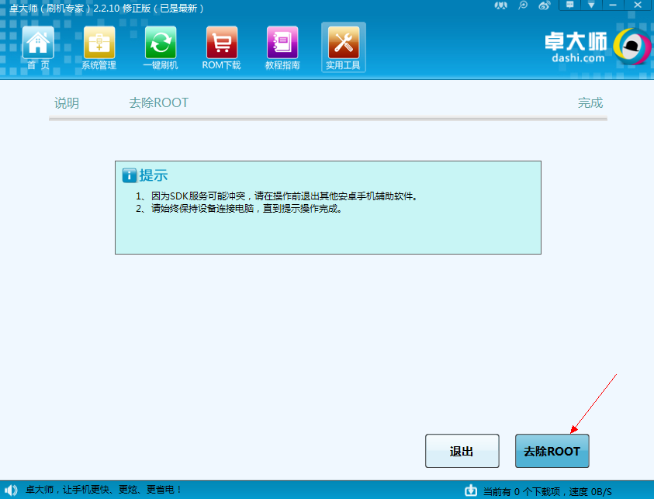Open 教程指南 tutorial guide

(x=282, y=47)
